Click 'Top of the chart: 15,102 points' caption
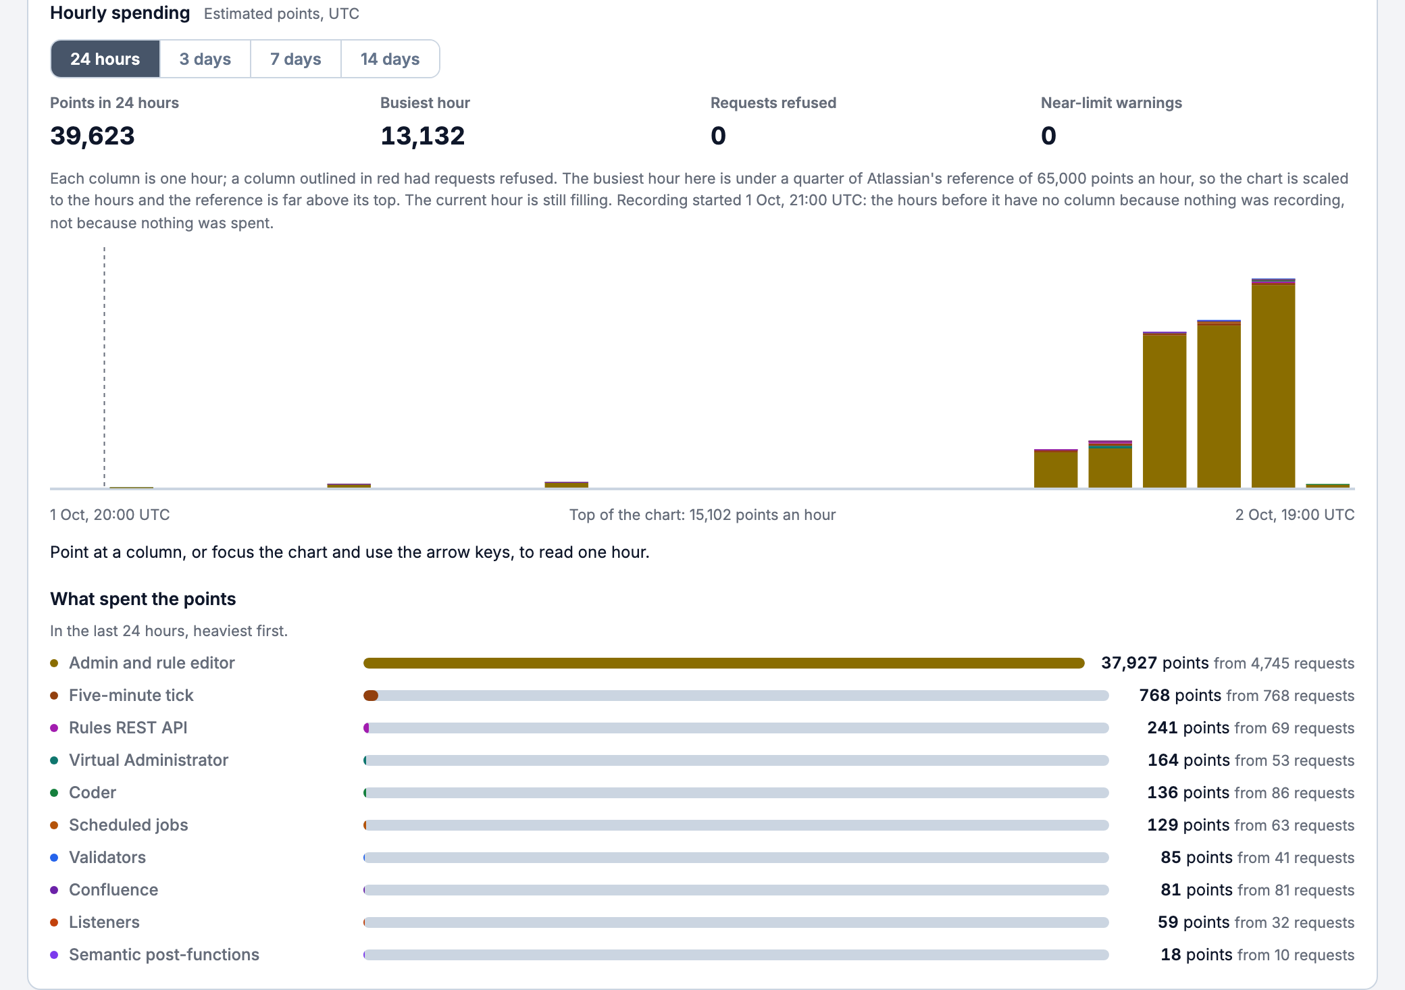The height and width of the screenshot is (990, 1405). 702,515
